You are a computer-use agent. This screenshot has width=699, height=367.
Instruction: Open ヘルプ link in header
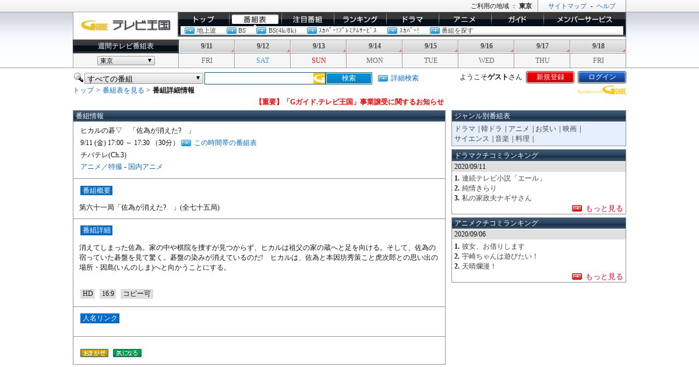click(x=606, y=6)
